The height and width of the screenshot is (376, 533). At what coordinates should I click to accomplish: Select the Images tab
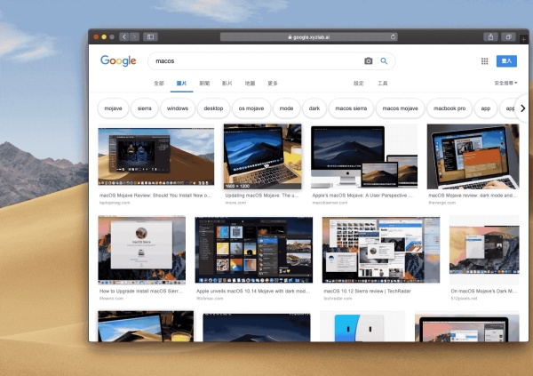[181, 83]
